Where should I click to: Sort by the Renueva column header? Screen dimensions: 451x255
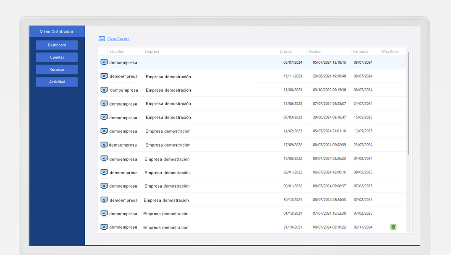pos(360,52)
